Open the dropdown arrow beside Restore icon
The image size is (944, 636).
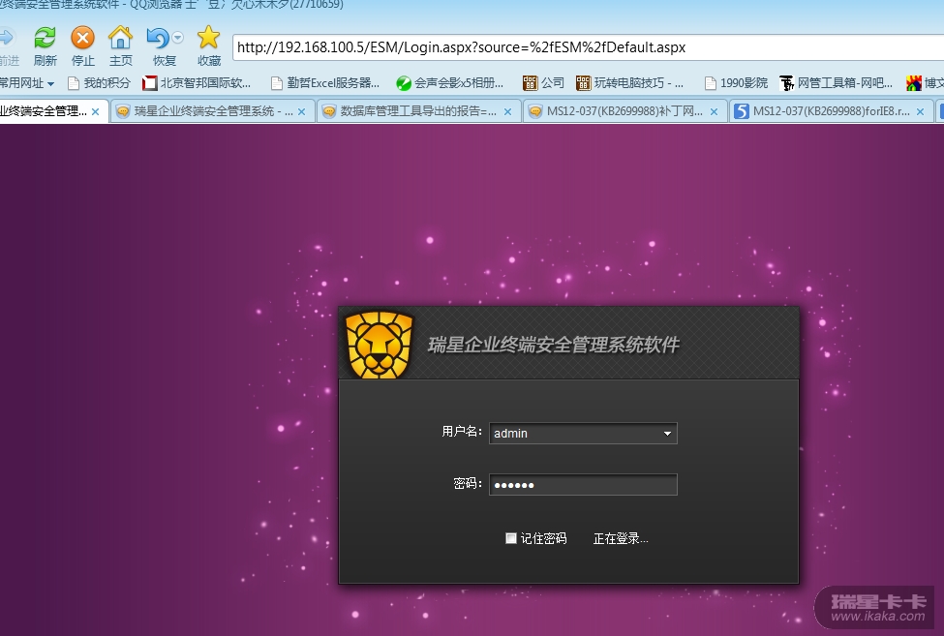pyautogui.click(x=177, y=38)
